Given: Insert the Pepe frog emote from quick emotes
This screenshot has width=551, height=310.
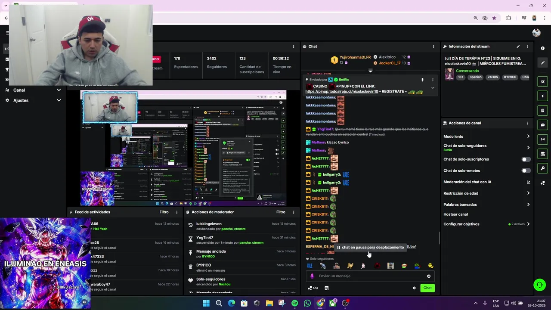Looking at the screenshot, I should pos(417,266).
